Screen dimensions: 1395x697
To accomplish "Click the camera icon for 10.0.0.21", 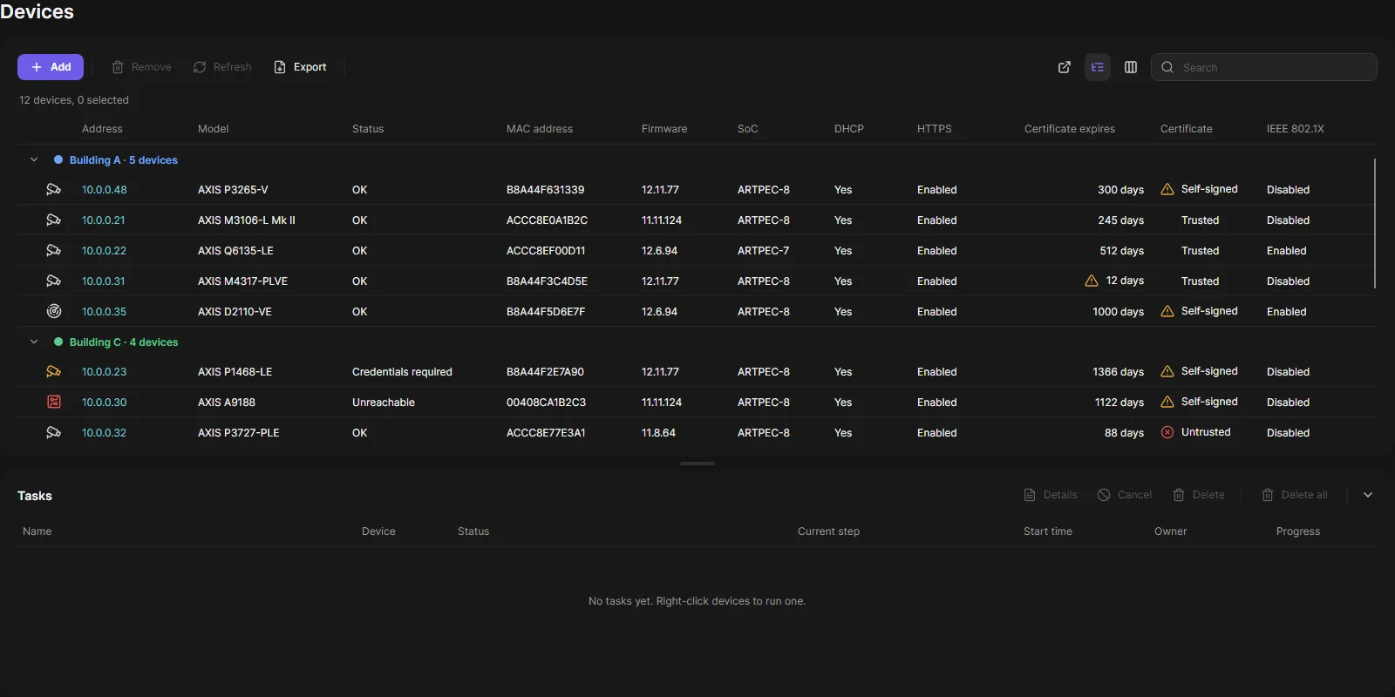I will point(53,220).
